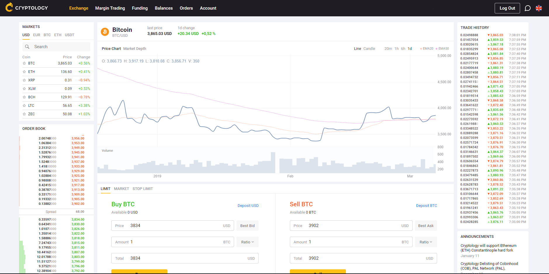This screenshot has width=549, height=274.
Task: Toggle the EMA20 indicator on the chart
Action: pyautogui.click(x=427, y=49)
